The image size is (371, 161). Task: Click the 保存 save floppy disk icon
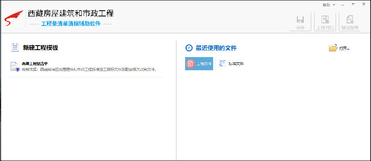pyautogui.click(x=300, y=20)
